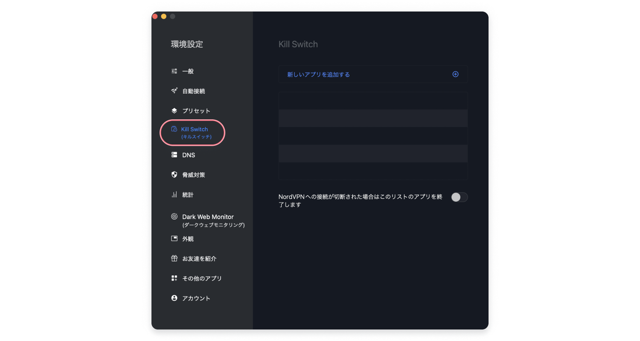
Task: Click the お友達を紹介 gift icon
Action: (174, 258)
